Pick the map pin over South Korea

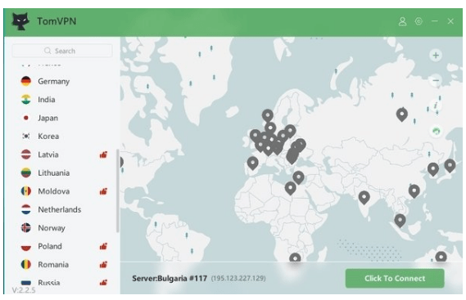point(433,169)
